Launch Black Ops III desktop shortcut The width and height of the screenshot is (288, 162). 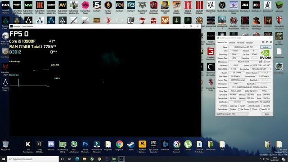[40, 5]
